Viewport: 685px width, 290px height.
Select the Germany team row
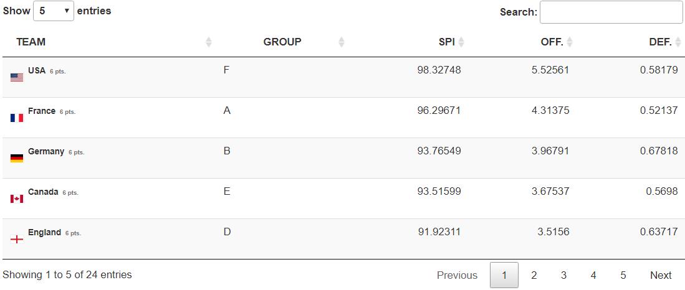point(342,158)
